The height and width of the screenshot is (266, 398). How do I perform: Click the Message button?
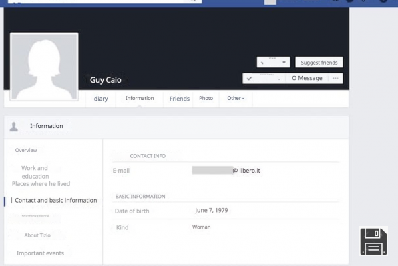pos(307,78)
